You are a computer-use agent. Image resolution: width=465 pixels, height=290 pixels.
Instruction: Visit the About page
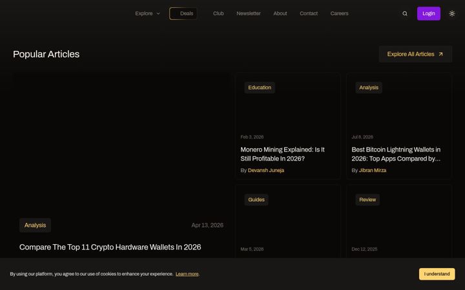click(x=280, y=14)
